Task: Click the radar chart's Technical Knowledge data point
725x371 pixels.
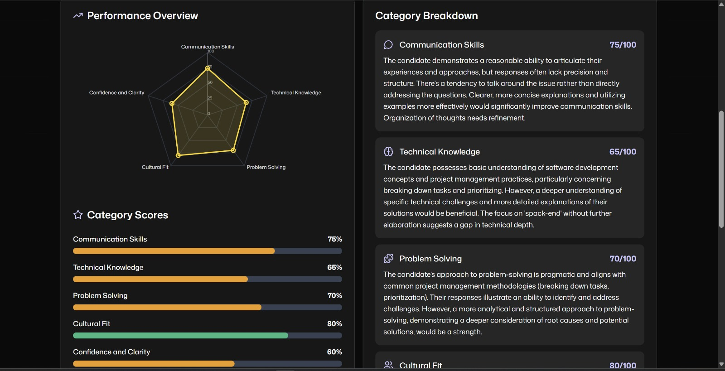Action: point(246,103)
